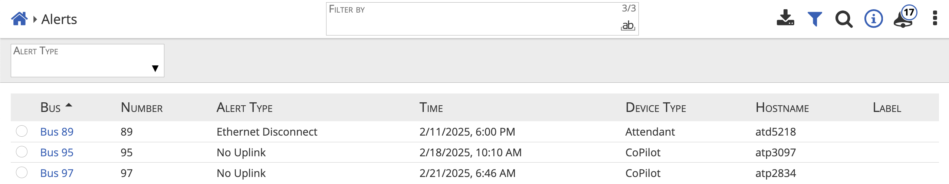949x184 pixels.
Task: Click the breadcrumb chevron before Alerts
Action: 35,19
